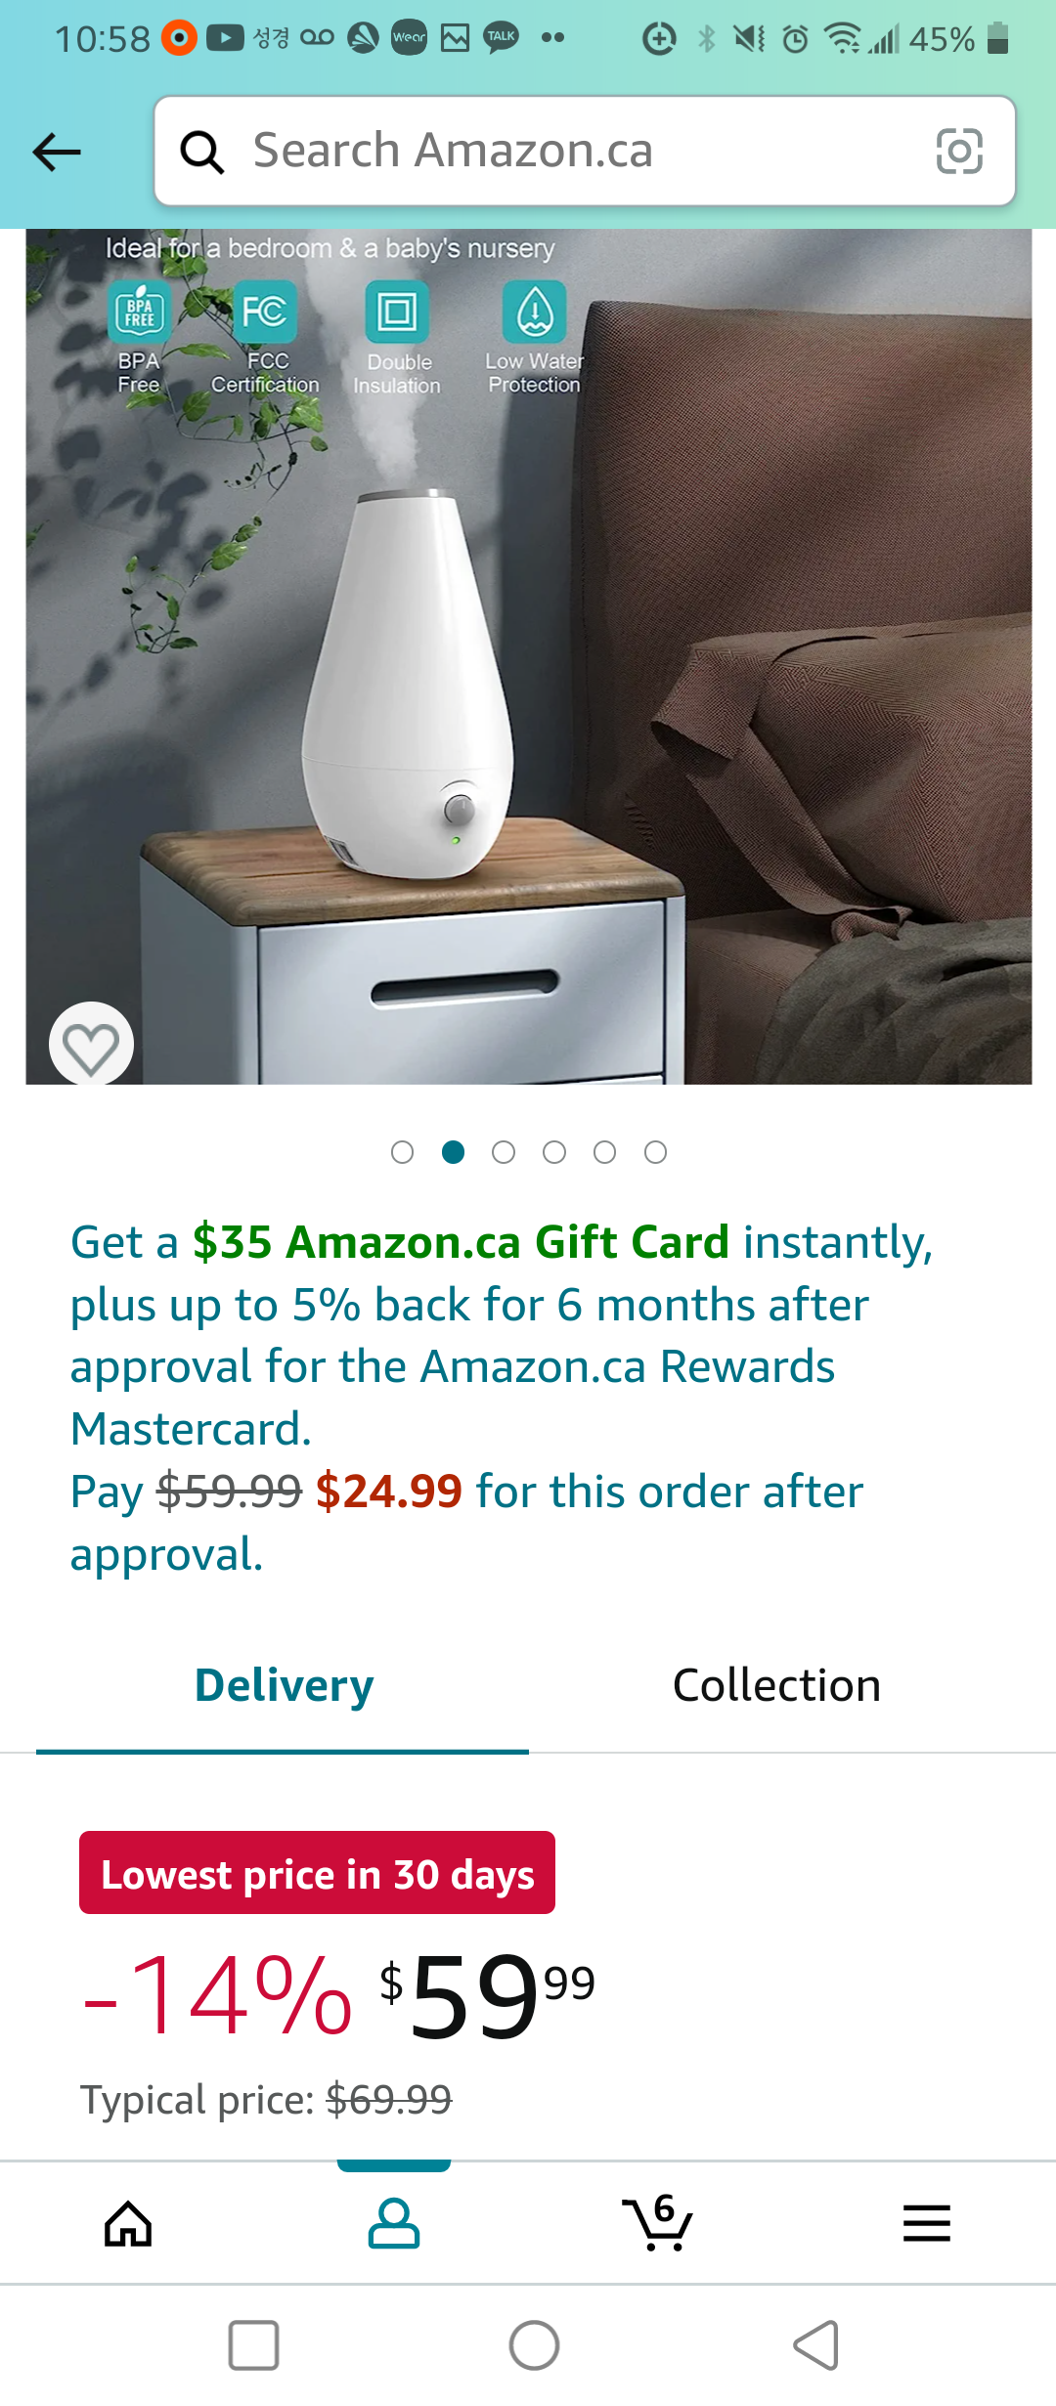
Task: Select fourth image carousel dot
Action: 554,1152
